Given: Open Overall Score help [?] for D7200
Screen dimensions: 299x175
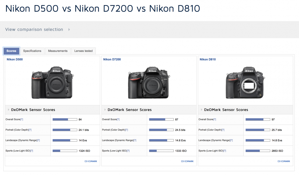Looking at the screenshot, I should [118, 120].
